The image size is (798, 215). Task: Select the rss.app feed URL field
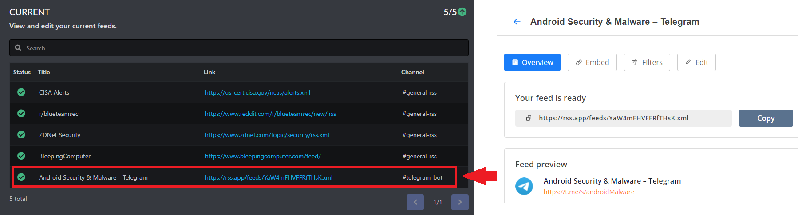tap(624, 118)
